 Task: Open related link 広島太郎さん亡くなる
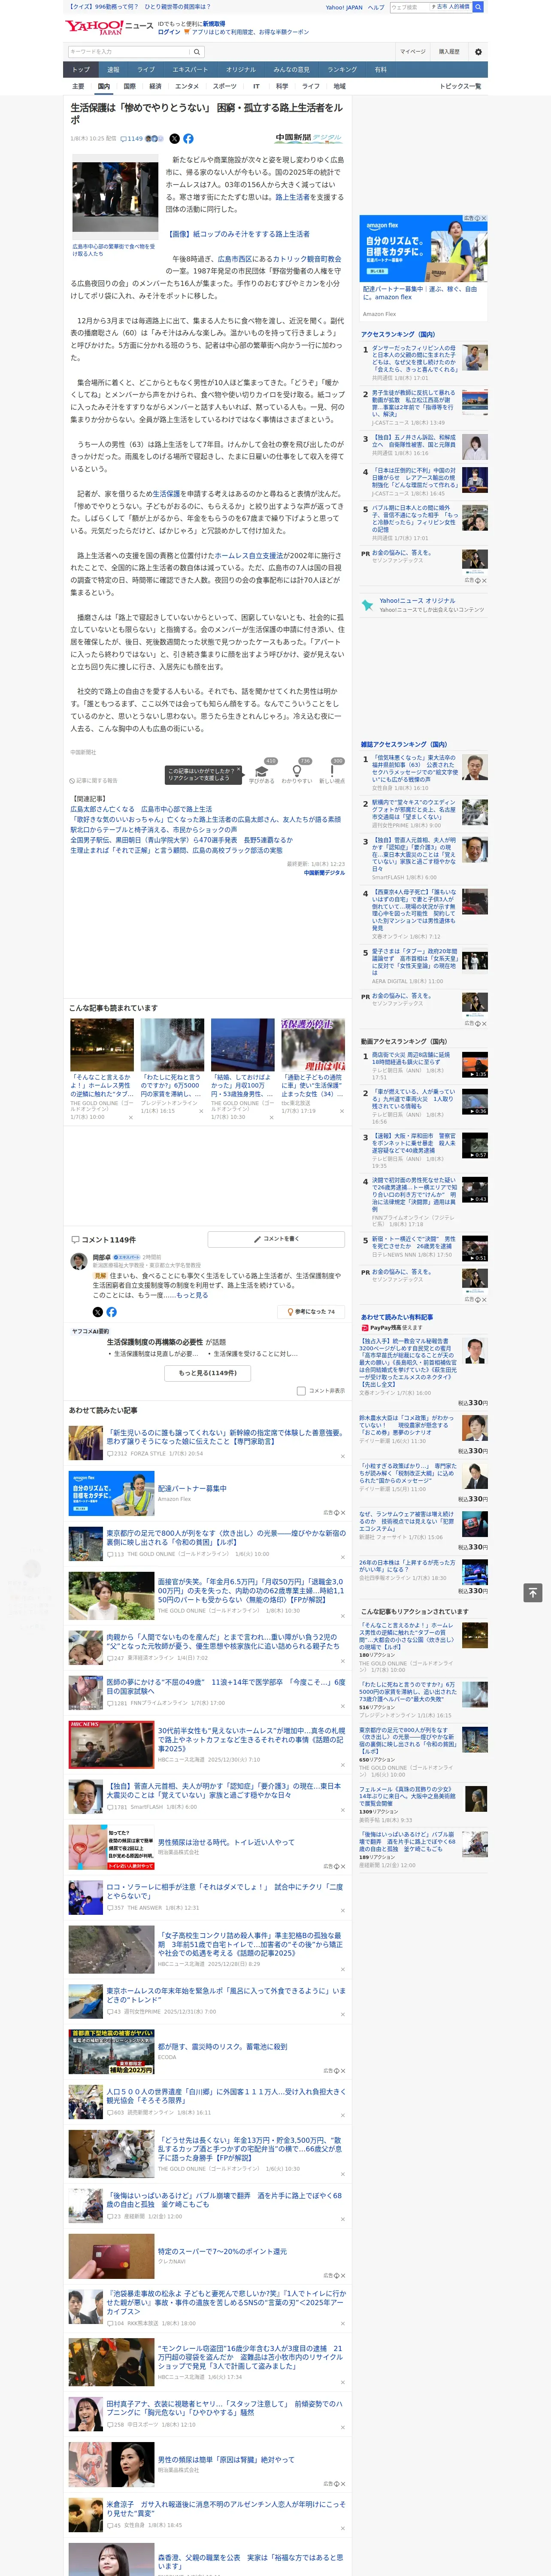(x=141, y=809)
